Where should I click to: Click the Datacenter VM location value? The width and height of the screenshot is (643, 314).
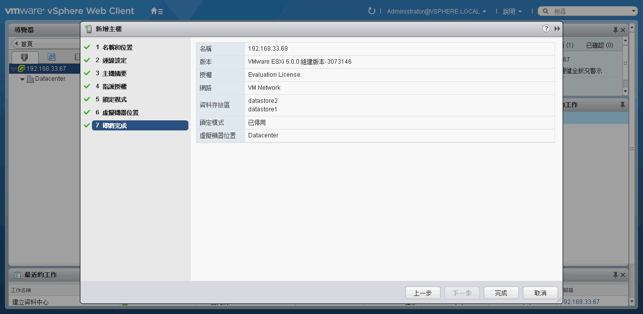(x=263, y=135)
